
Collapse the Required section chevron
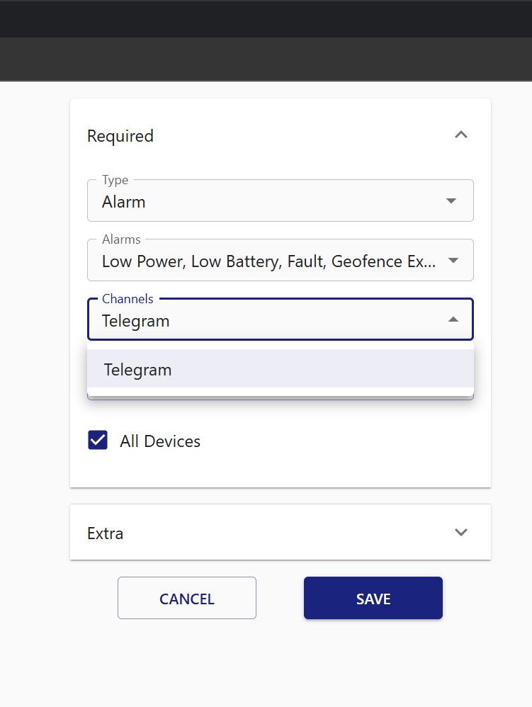click(x=461, y=135)
